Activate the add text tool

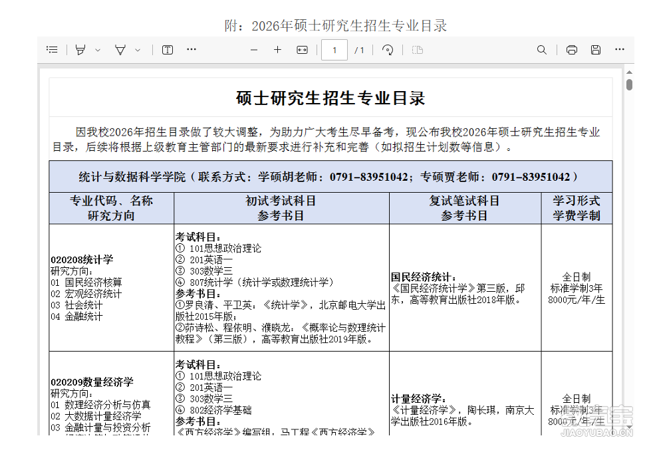pos(168,50)
